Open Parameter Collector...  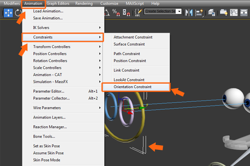coord(63,98)
